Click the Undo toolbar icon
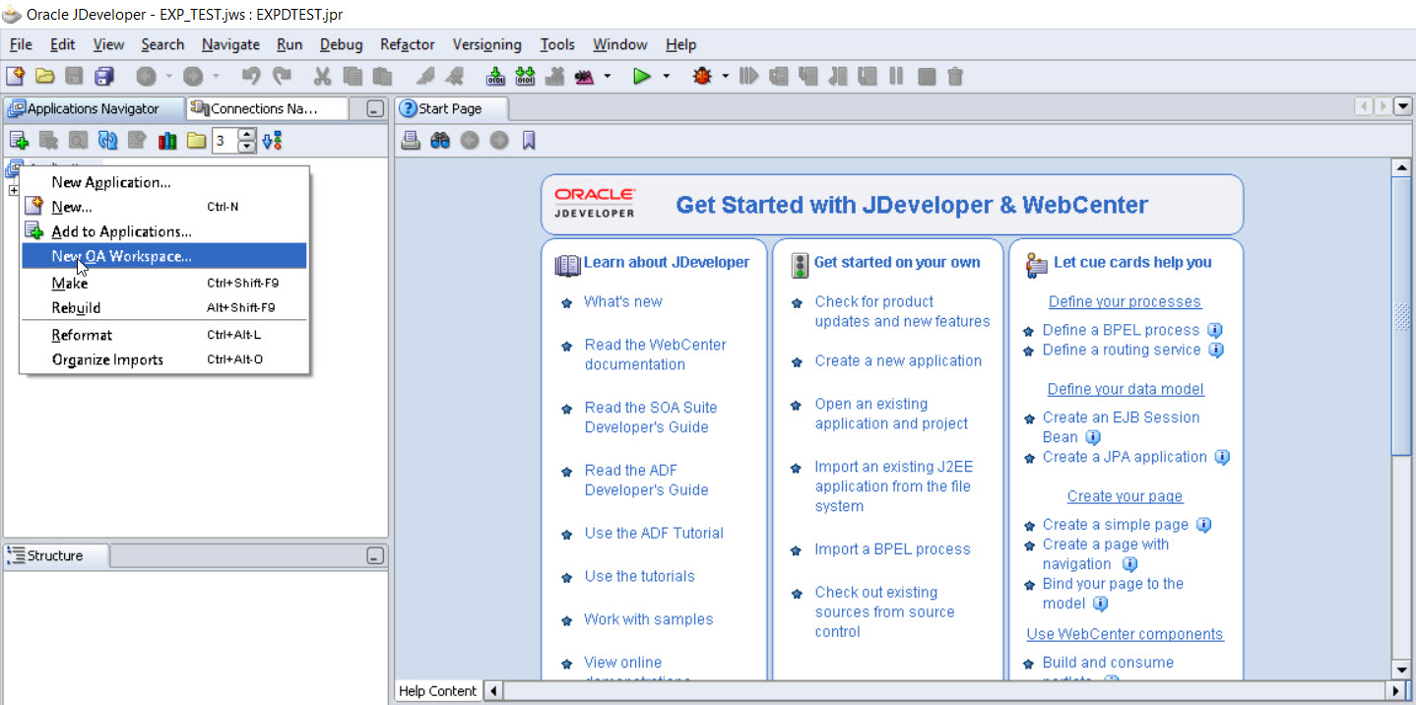Viewport: 1416px width, 705px height. 251,76
